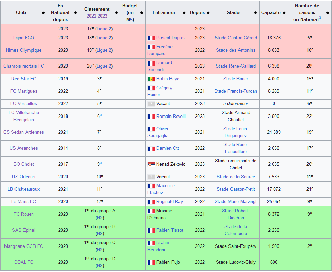This screenshot has width=332, height=272.
Task: Click French flag next to Fabien Pujo
Action: [151, 262]
